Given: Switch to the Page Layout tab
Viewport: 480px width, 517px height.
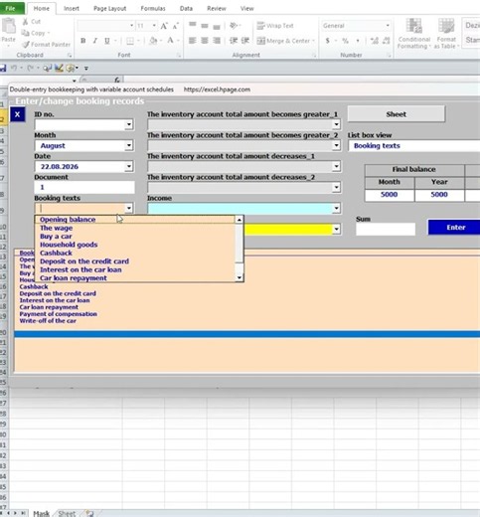Looking at the screenshot, I should 109,9.
